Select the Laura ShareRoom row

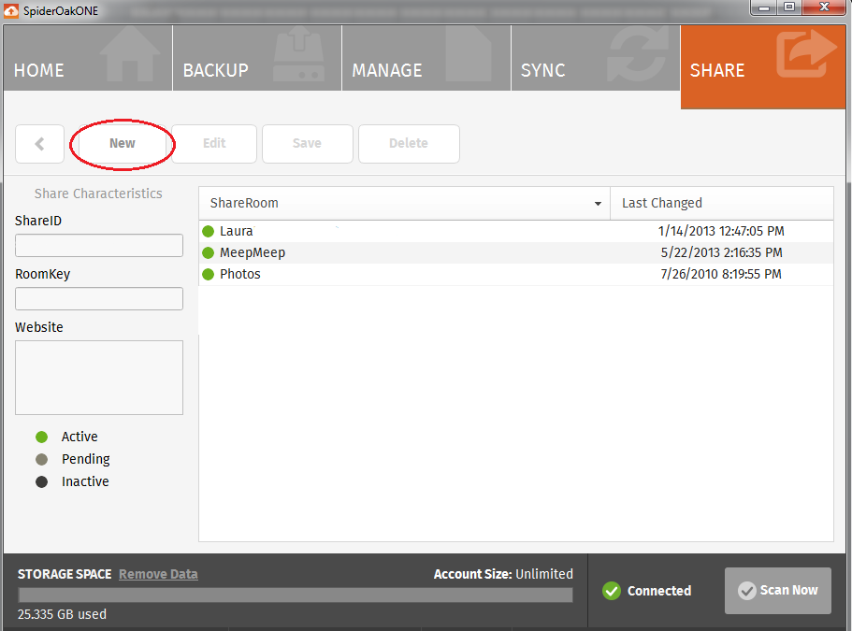515,231
